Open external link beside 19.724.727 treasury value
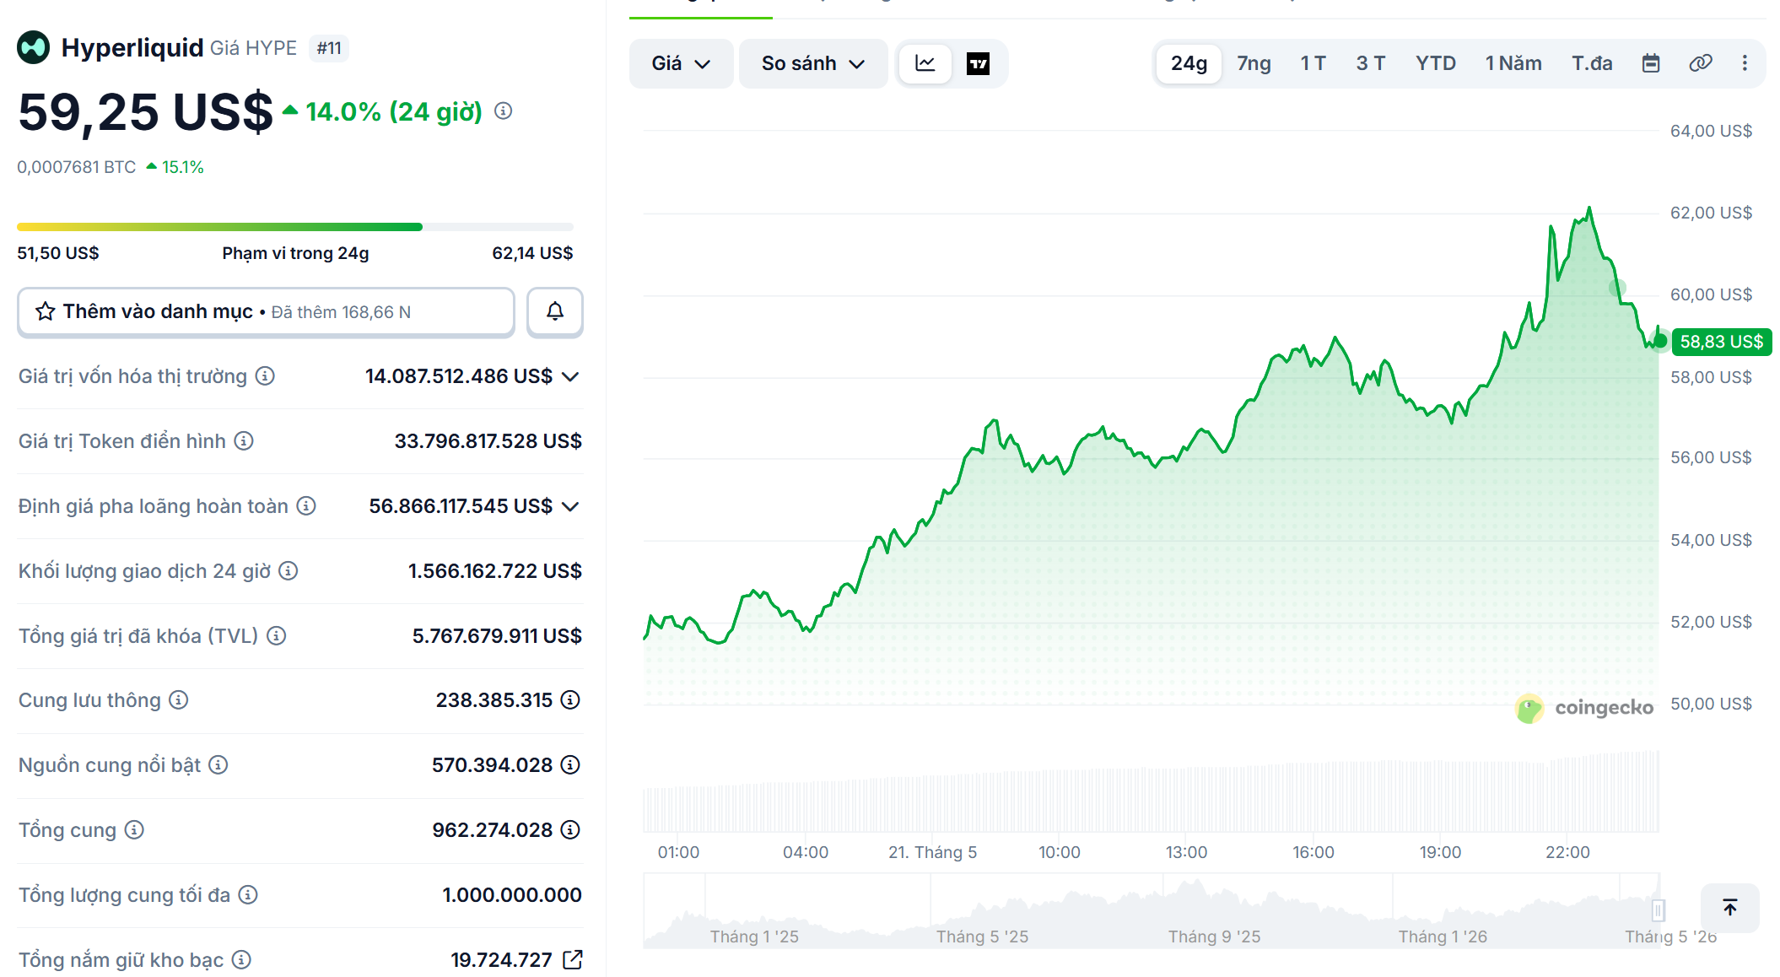 pyautogui.click(x=573, y=959)
